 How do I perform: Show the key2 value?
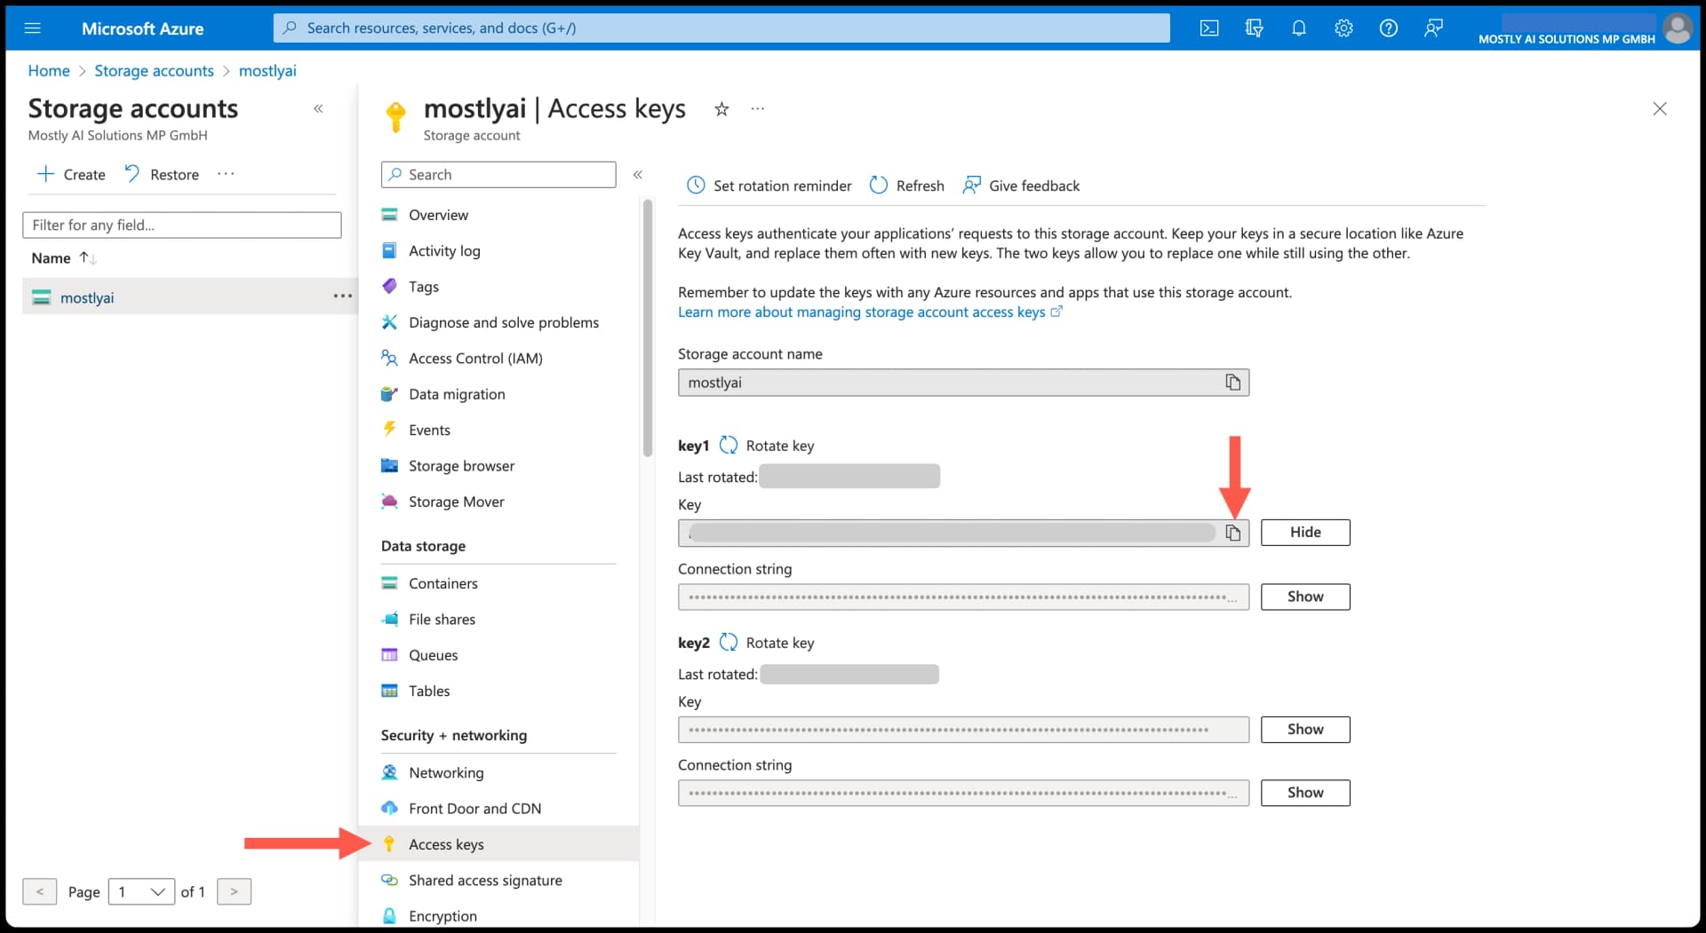tap(1304, 729)
